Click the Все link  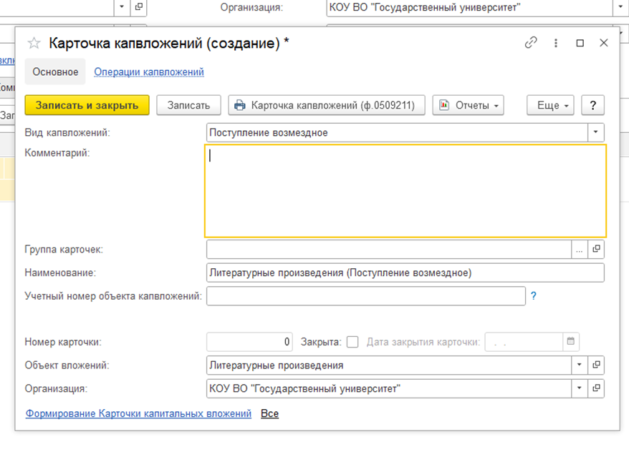(269, 413)
